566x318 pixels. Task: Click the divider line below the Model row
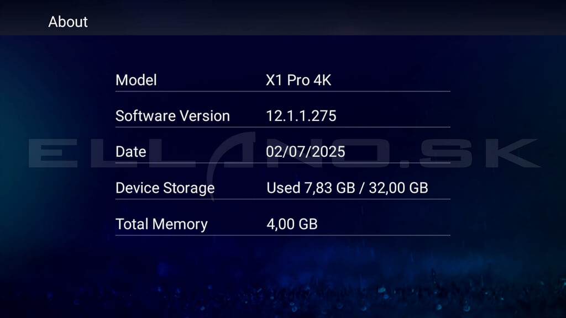282,91
